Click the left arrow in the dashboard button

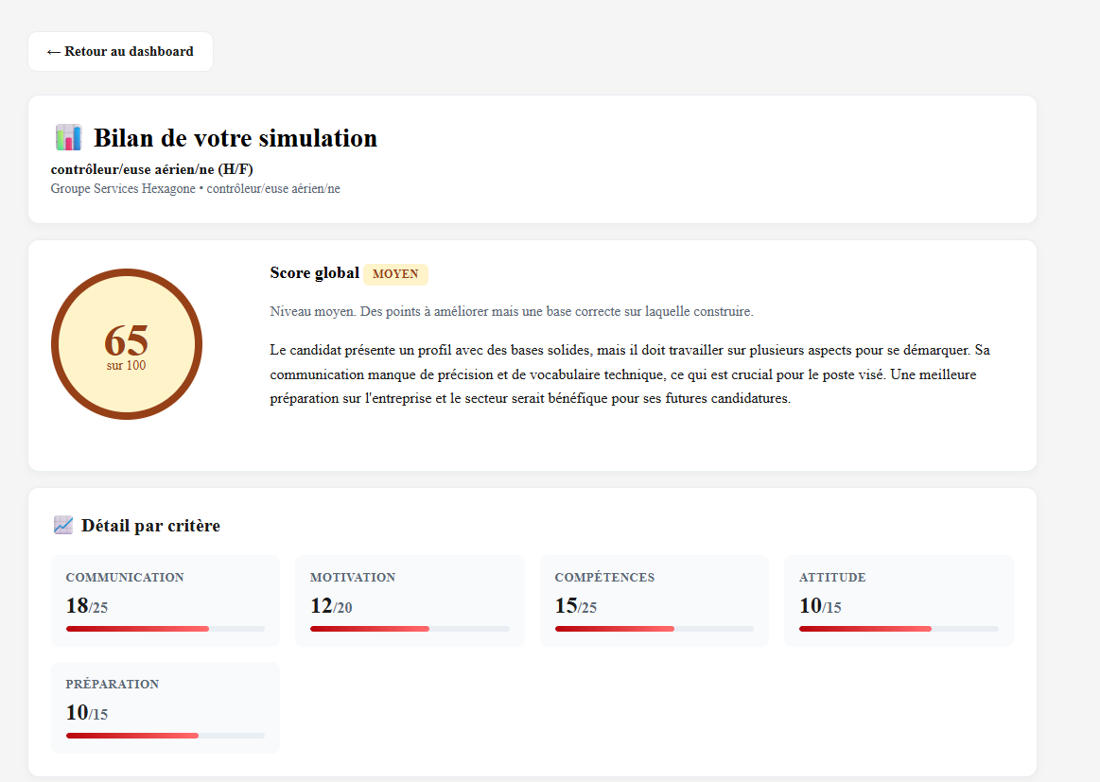coord(53,51)
